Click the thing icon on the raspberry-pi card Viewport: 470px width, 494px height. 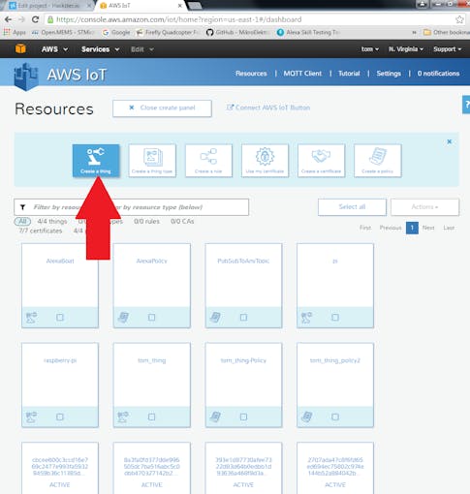31,417
